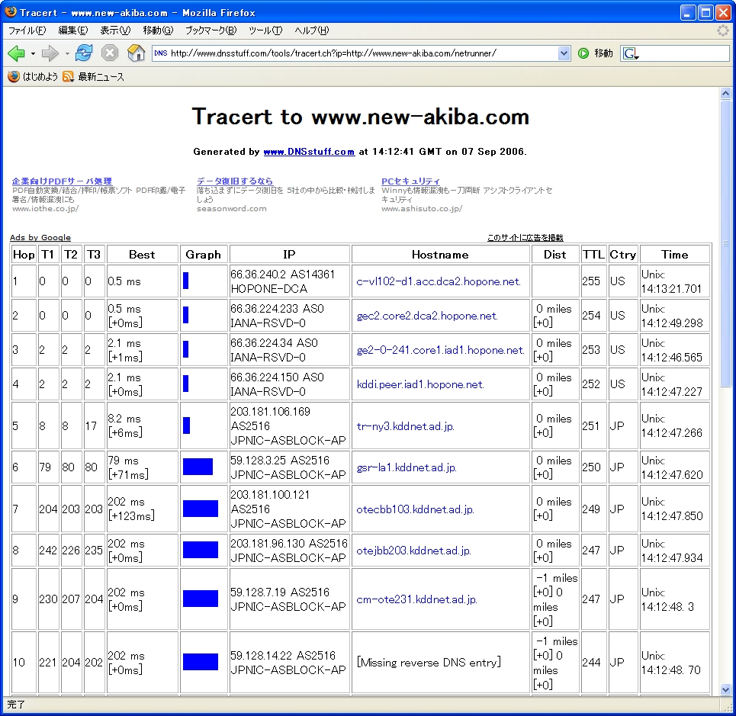Follow the www.DNSstuff.com link

click(309, 152)
